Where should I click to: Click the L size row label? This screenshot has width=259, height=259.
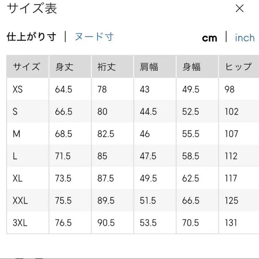point(15,156)
